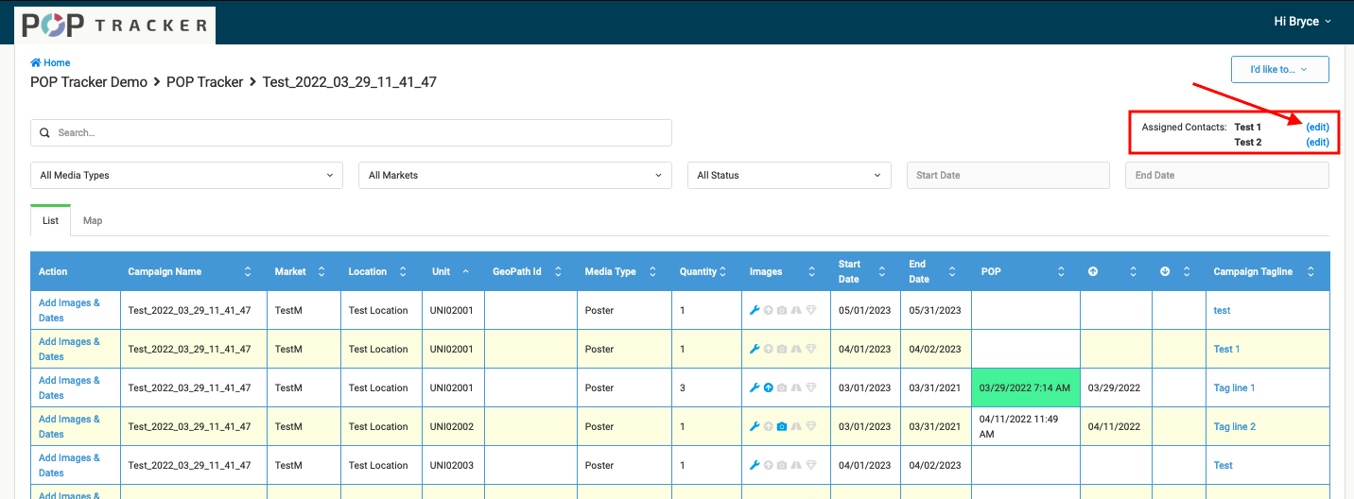Open the All Markets dropdown
The image size is (1354, 499).
(x=515, y=175)
